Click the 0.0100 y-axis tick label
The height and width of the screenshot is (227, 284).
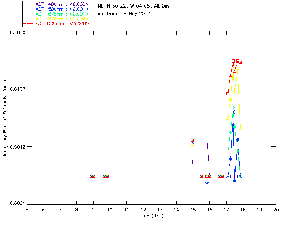tap(17, 89)
